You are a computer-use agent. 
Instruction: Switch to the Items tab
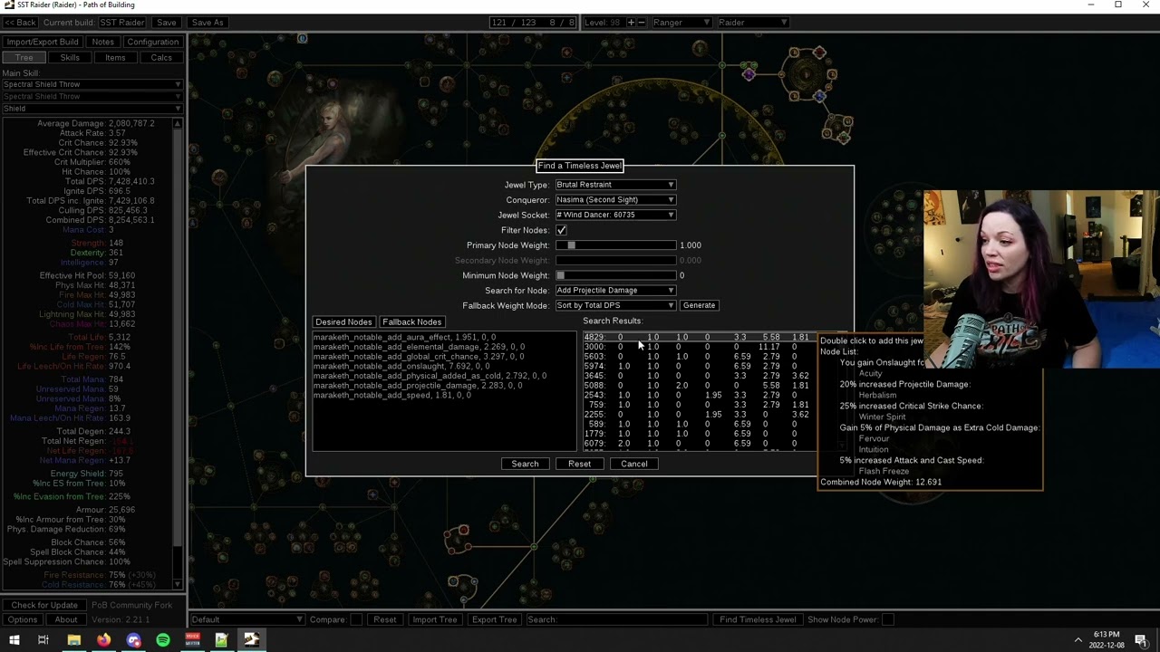click(x=115, y=57)
